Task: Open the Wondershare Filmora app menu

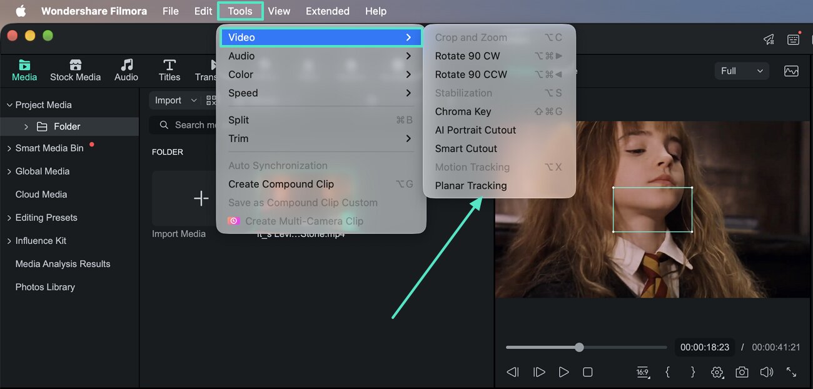Action: click(94, 11)
